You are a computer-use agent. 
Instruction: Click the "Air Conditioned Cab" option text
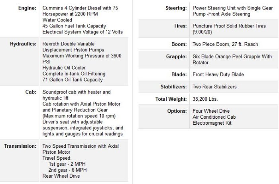pyautogui.click(x=215, y=117)
